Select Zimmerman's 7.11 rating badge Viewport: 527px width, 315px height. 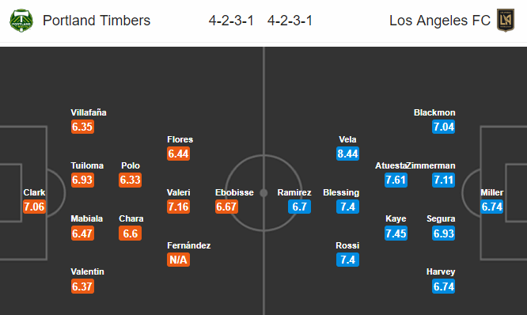(444, 180)
